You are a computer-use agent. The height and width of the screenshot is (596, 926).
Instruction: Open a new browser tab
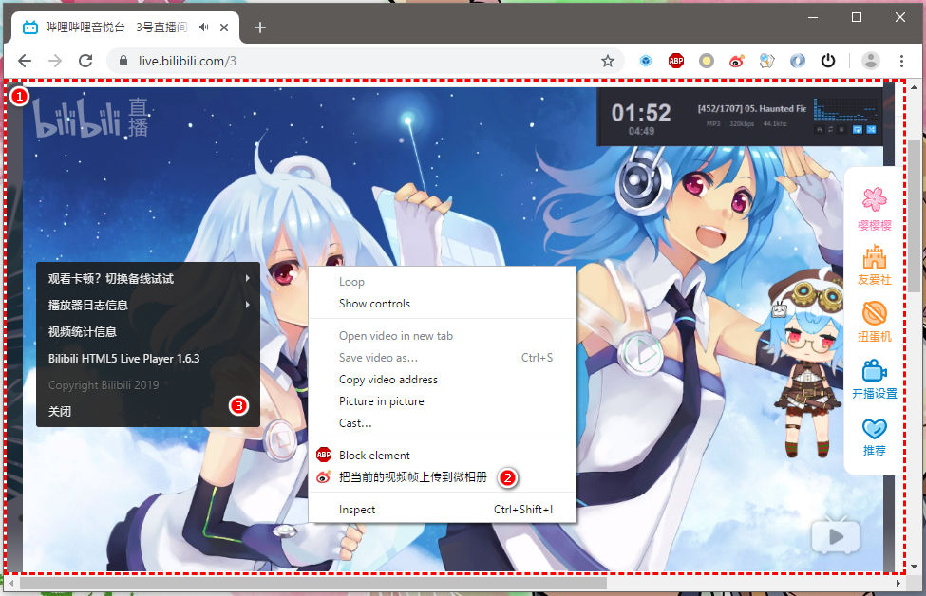(260, 28)
